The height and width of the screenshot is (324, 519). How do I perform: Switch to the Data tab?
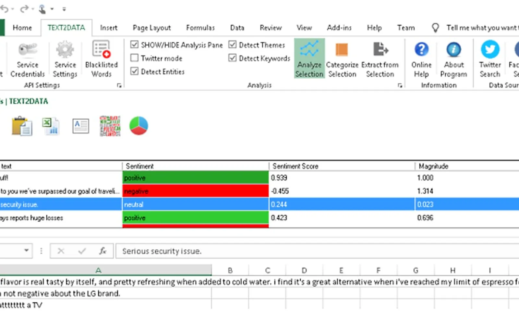click(x=237, y=28)
